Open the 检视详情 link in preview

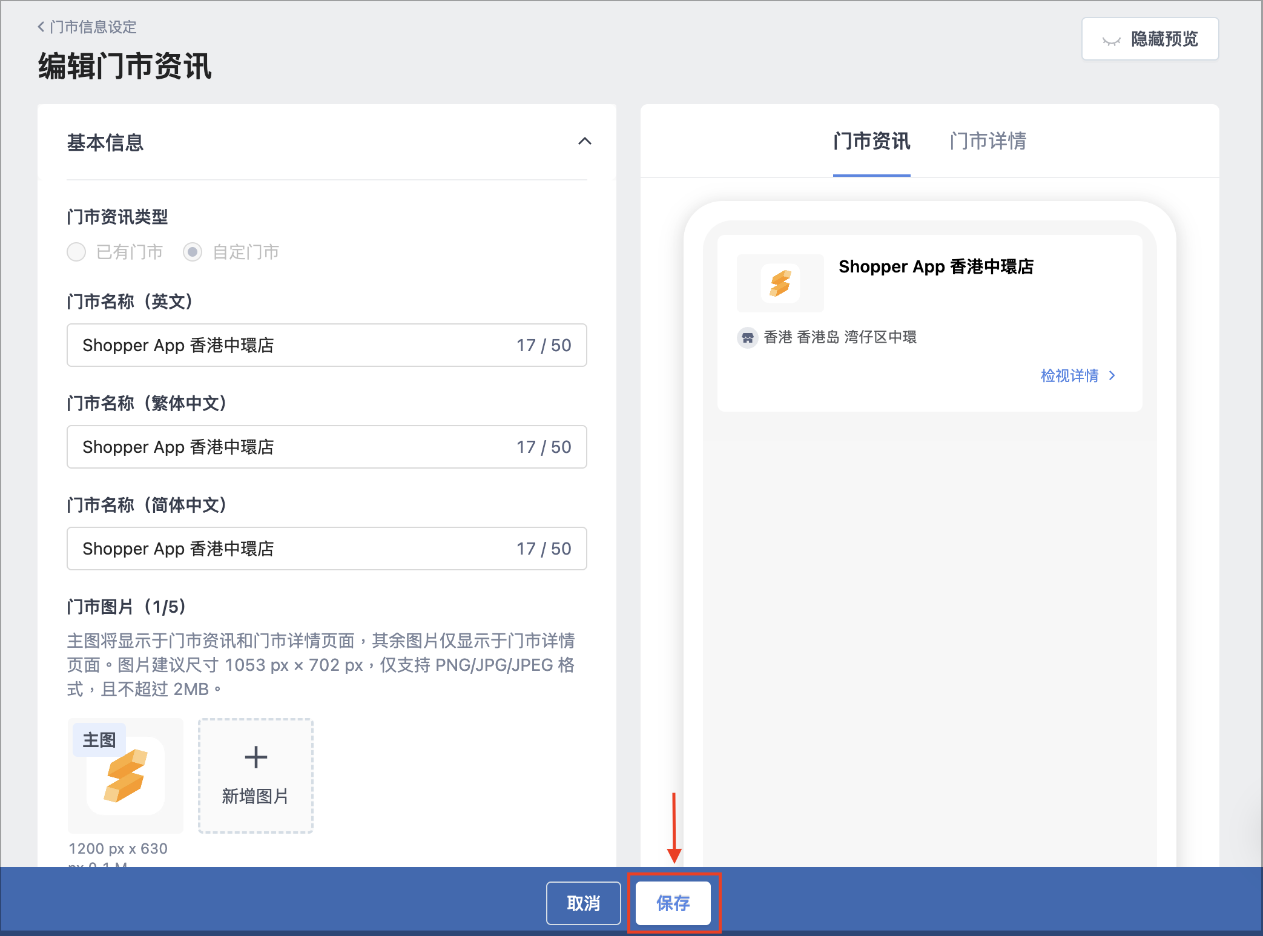coord(1078,375)
